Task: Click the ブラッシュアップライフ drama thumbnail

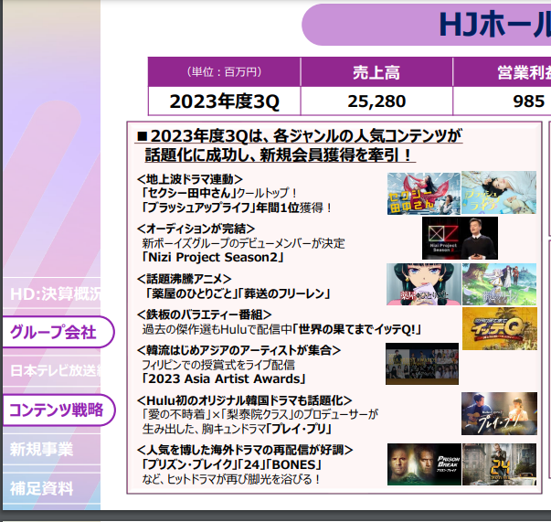Action: 499,193
